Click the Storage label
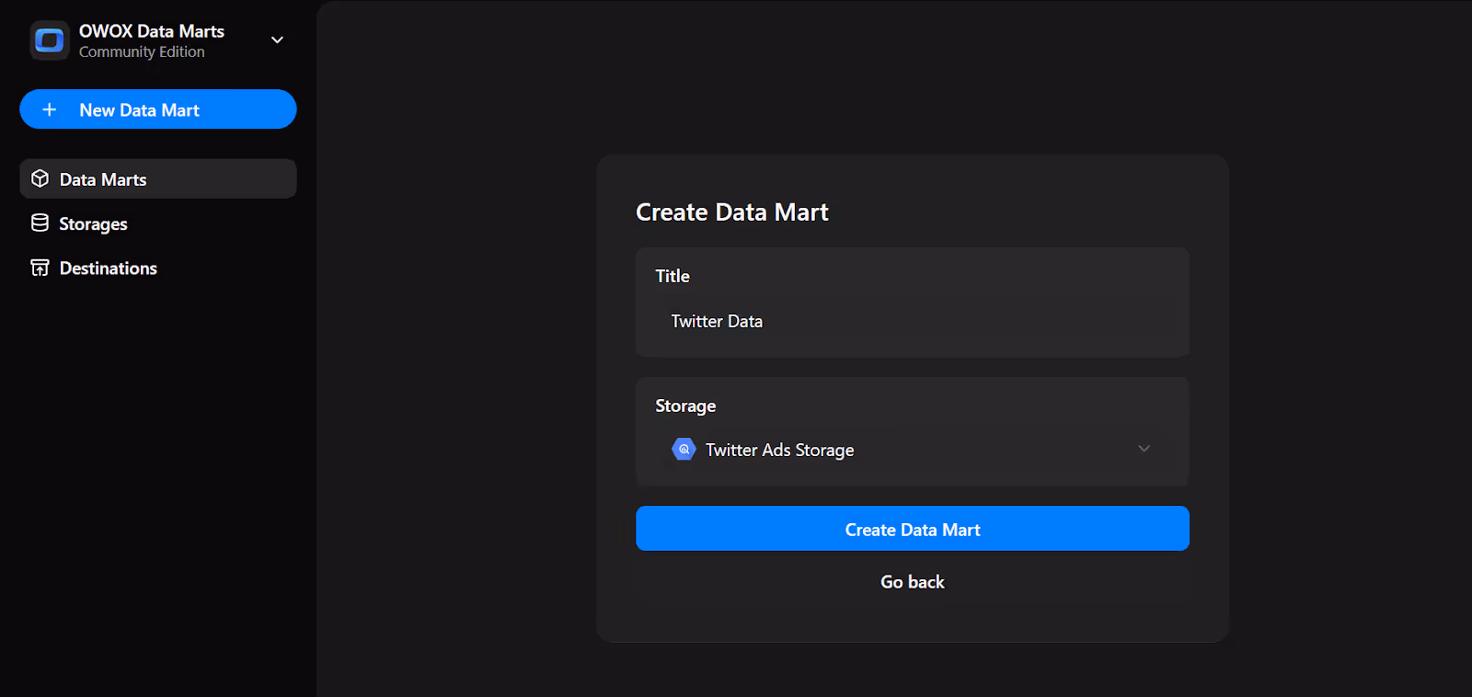Image resolution: width=1472 pixels, height=697 pixels. click(685, 406)
